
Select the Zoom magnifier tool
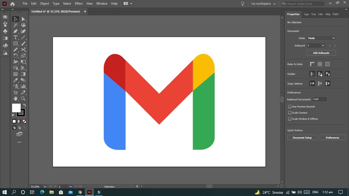(x=23, y=99)
